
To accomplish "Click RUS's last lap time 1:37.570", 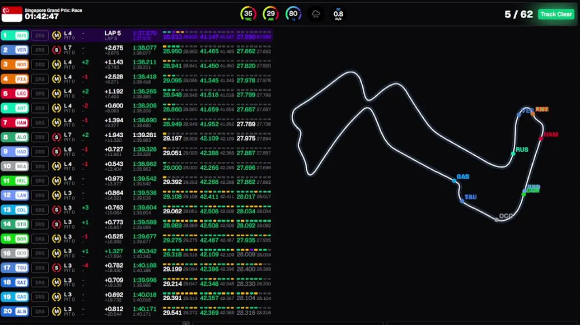I will (145, 33).
